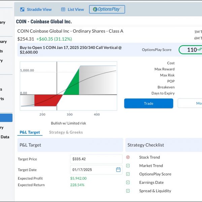Click the Bullish w/ Limited risk label
Viewport: 202px width, 202px height.
click(x=68, y=123)
